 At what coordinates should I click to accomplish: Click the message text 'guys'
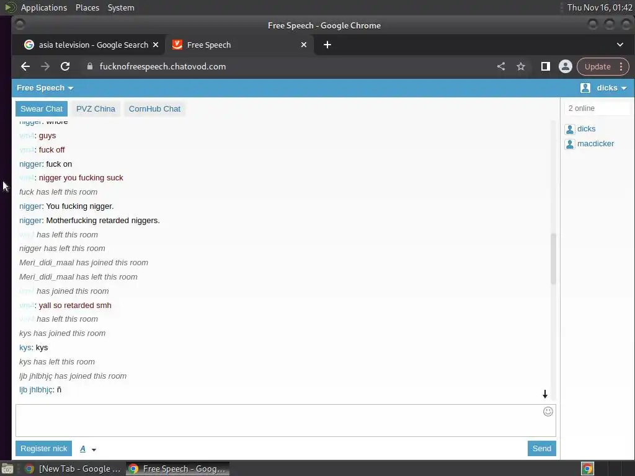(x=47, y=136)
